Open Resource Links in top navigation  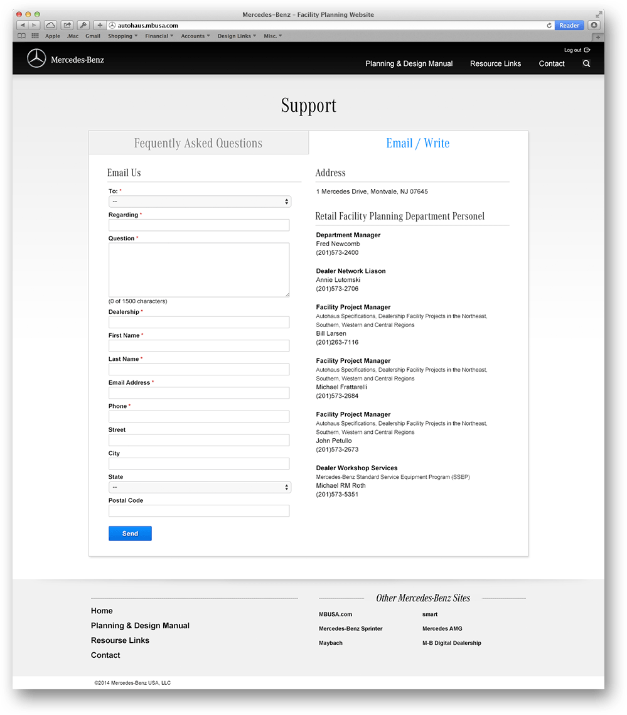[x=495, y=64]
